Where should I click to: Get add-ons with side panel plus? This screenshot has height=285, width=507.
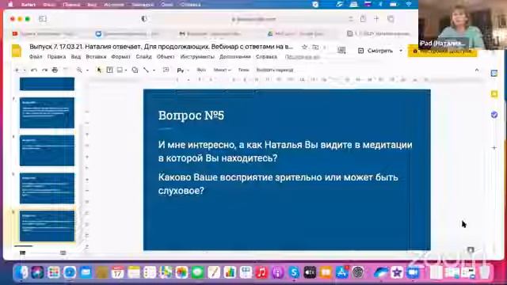coord(494,148)
